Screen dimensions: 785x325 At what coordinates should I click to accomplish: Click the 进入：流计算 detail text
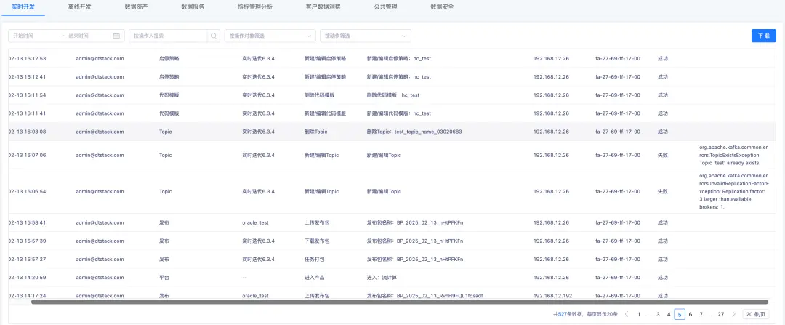(382, 278)
